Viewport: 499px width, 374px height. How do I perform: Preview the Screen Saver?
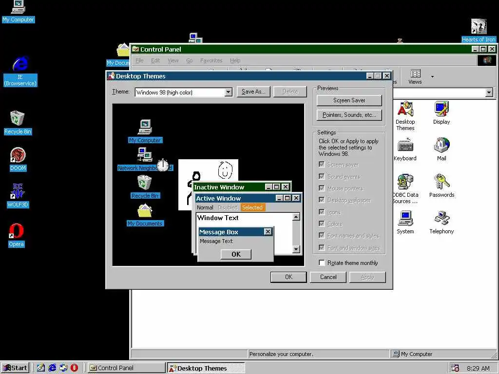[349, 100]
